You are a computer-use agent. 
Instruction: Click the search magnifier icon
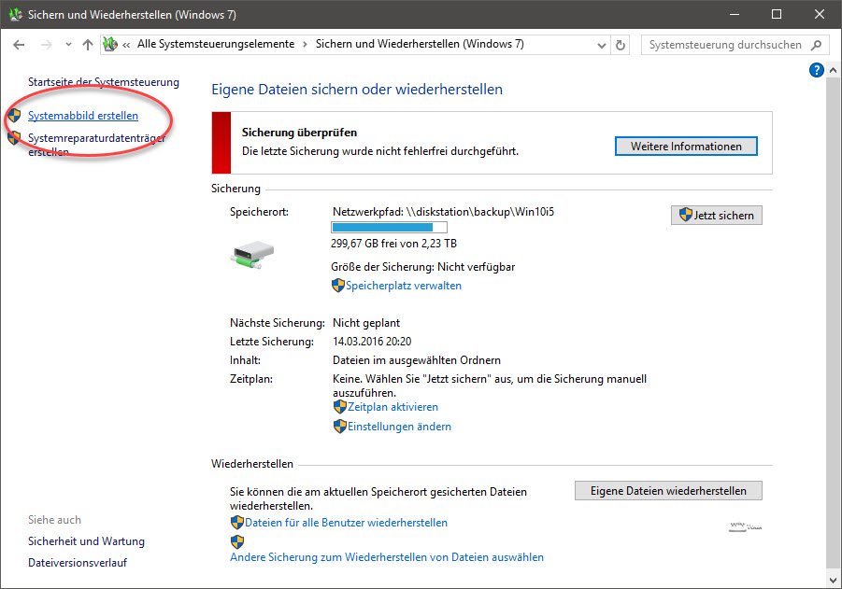coord(816,45)
